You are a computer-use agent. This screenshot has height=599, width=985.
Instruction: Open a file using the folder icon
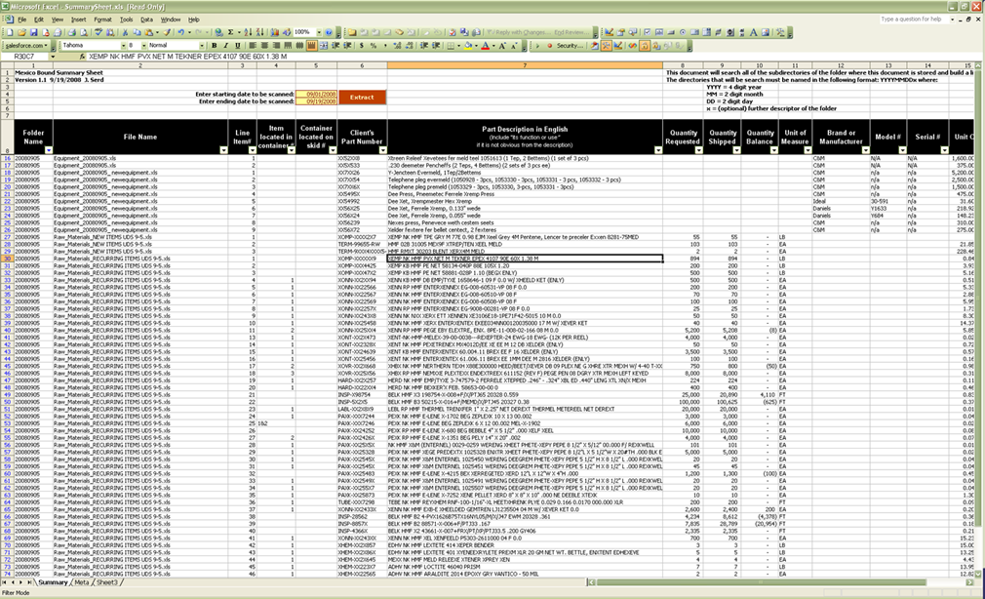coord(22,32)
